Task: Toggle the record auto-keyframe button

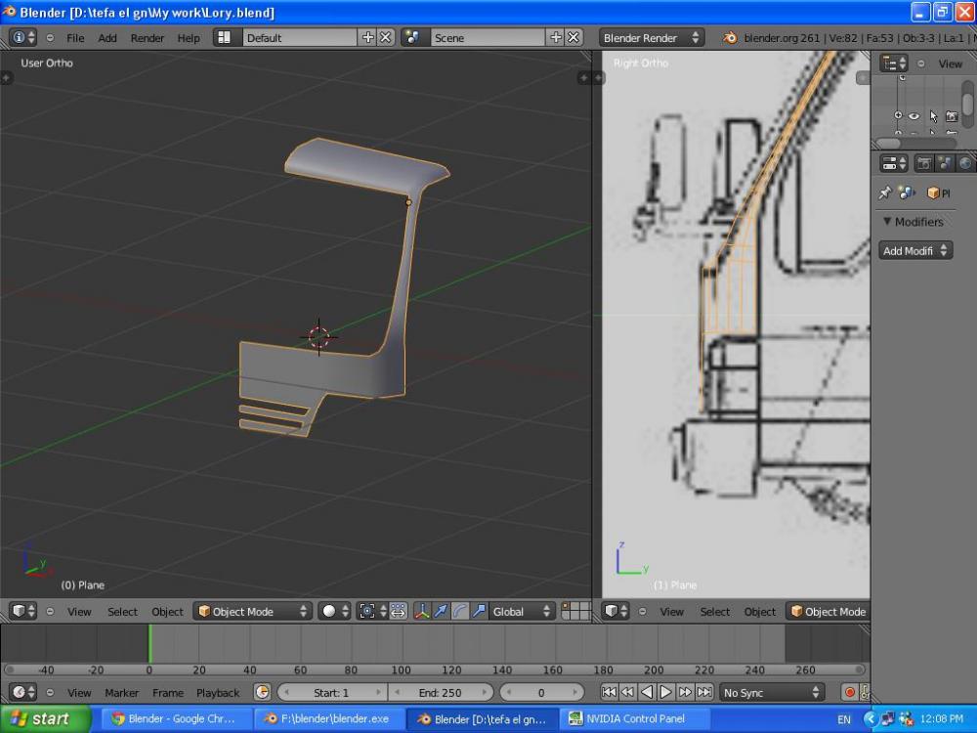Action: point(849,692)
